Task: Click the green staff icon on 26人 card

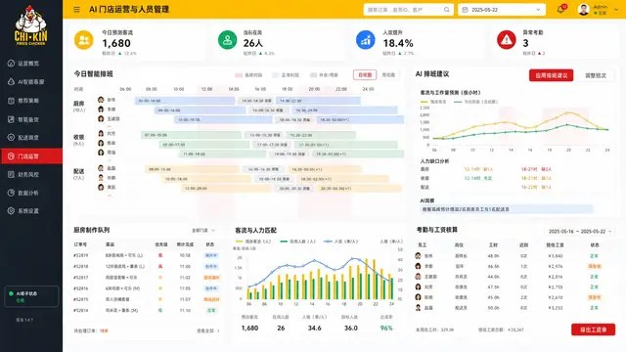Action: point(228,40)
